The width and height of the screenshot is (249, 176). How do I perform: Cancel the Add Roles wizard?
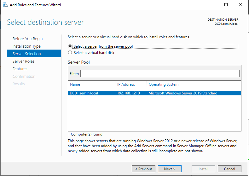coord(229,169)
